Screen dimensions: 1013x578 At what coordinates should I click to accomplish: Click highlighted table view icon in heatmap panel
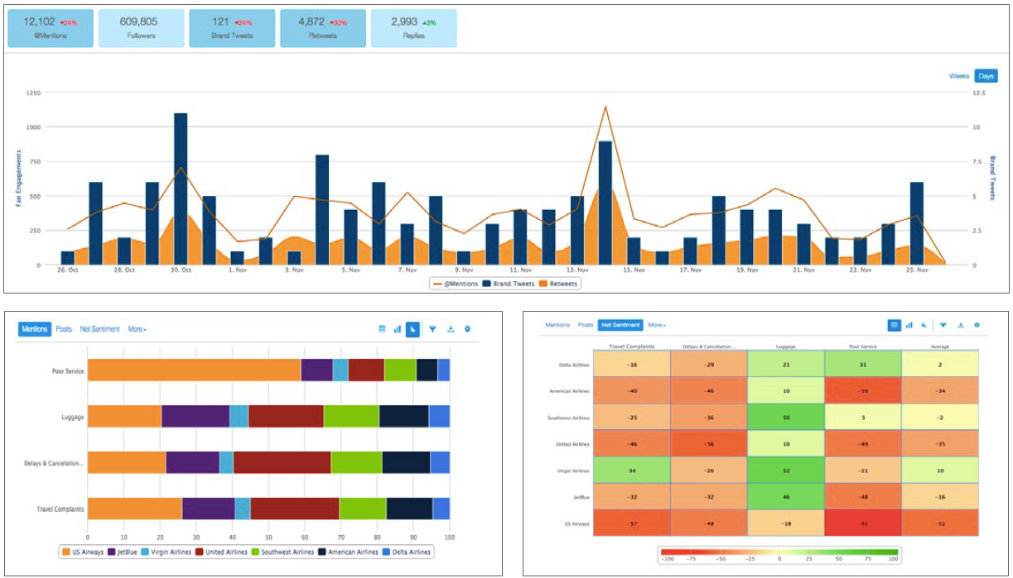pyautogui.click(x=895, y=325)
